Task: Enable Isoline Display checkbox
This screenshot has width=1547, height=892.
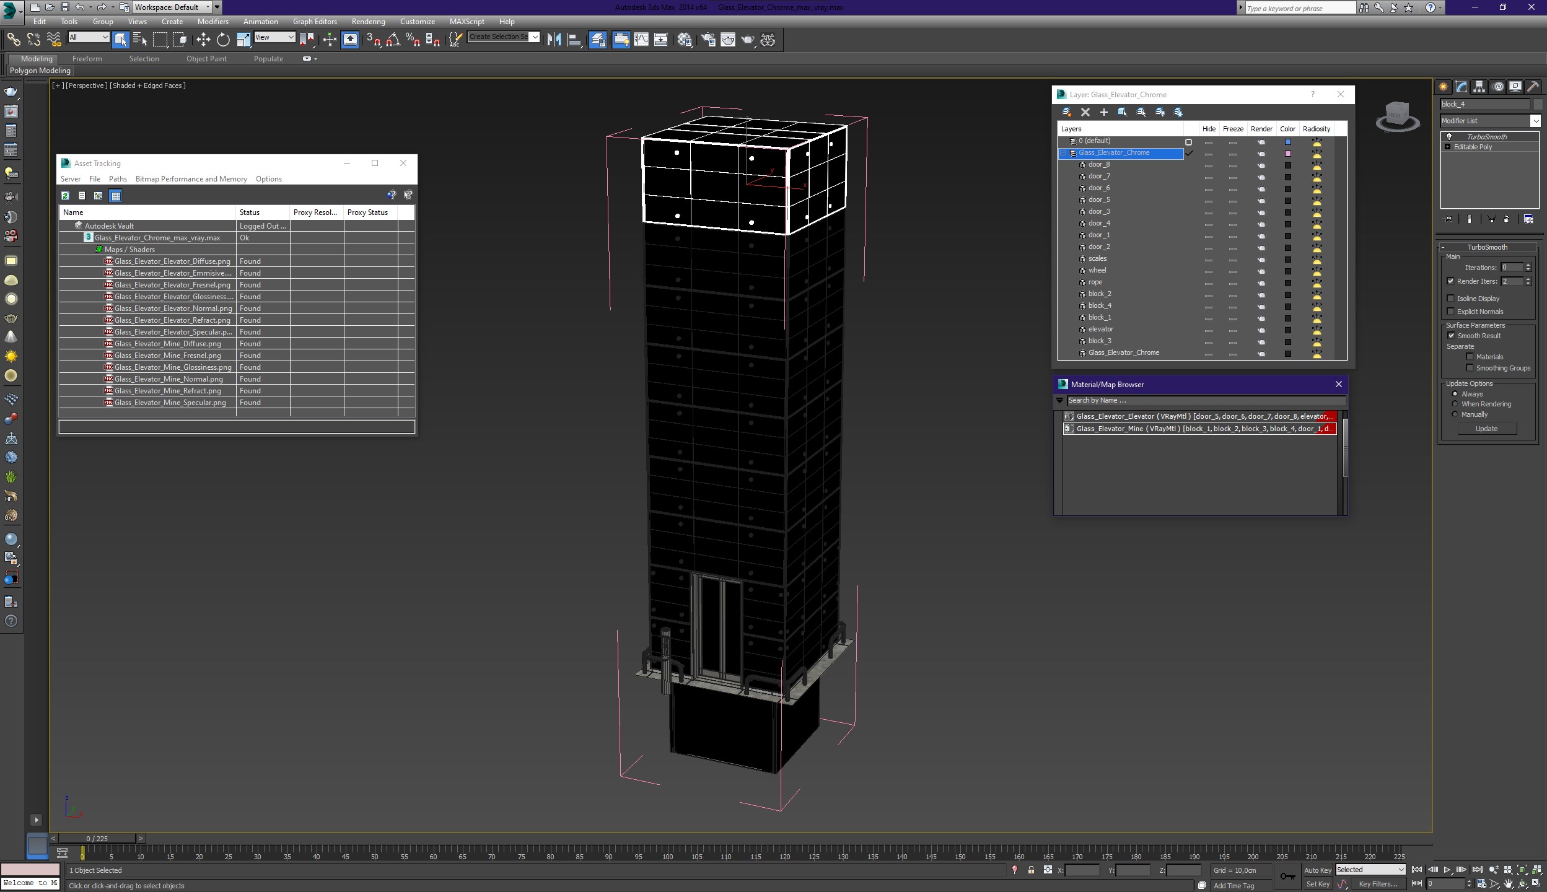Action: (1451, 299)
